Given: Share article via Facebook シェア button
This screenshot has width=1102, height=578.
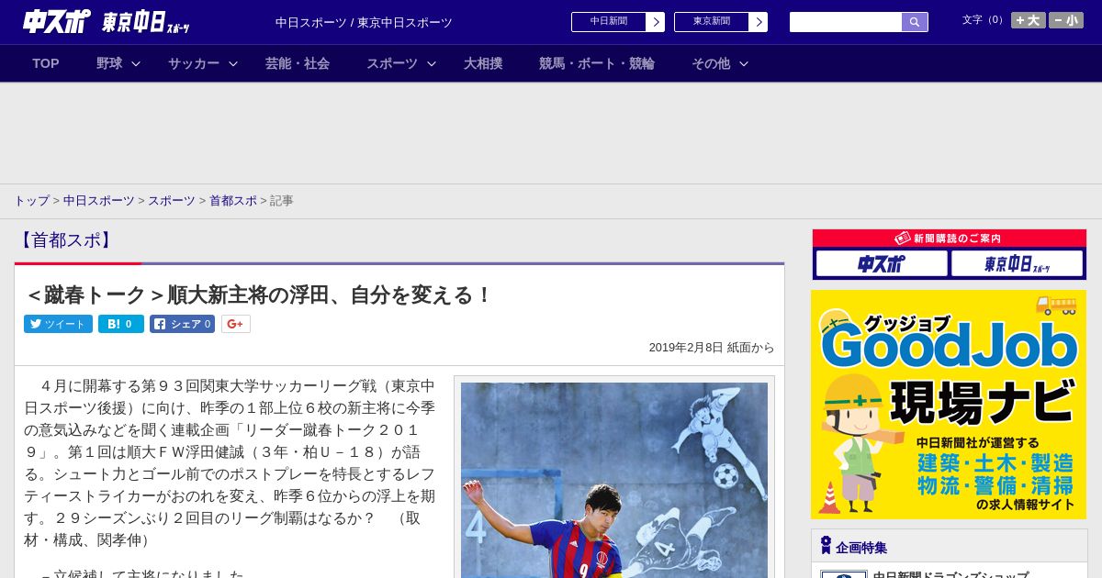Looking at the screenshot, I should pos(182,324).
